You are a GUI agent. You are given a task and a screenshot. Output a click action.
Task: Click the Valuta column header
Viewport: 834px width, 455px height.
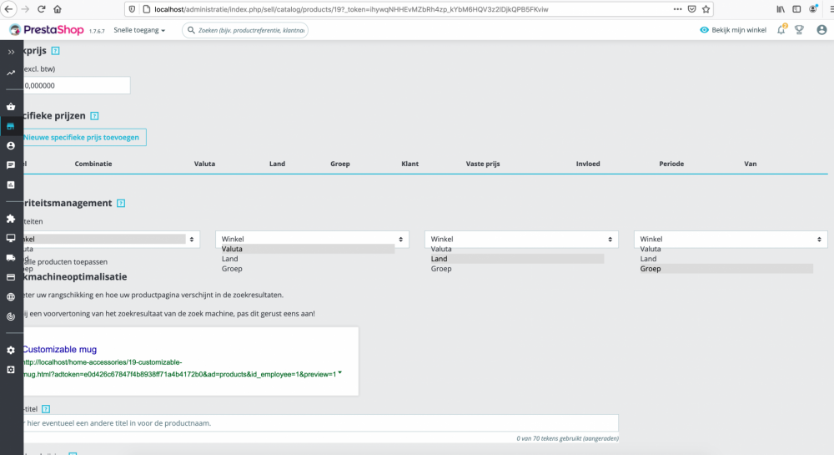pyautogui.click(x=205, y=164)
